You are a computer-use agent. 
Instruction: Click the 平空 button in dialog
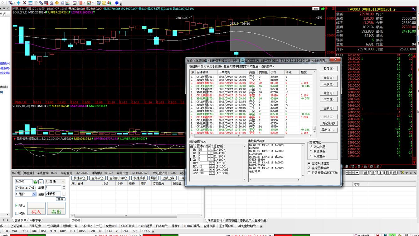[329, 100]
